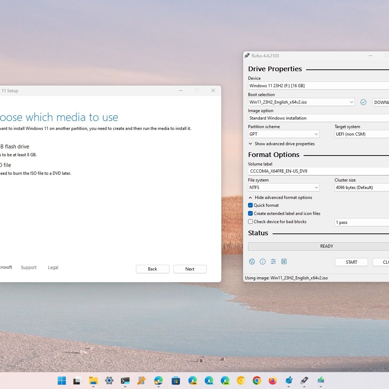Screen dimensions: 389x389
Task: Open the bad blocks 1 pass dropdown
Action: (x=362, y=222)
